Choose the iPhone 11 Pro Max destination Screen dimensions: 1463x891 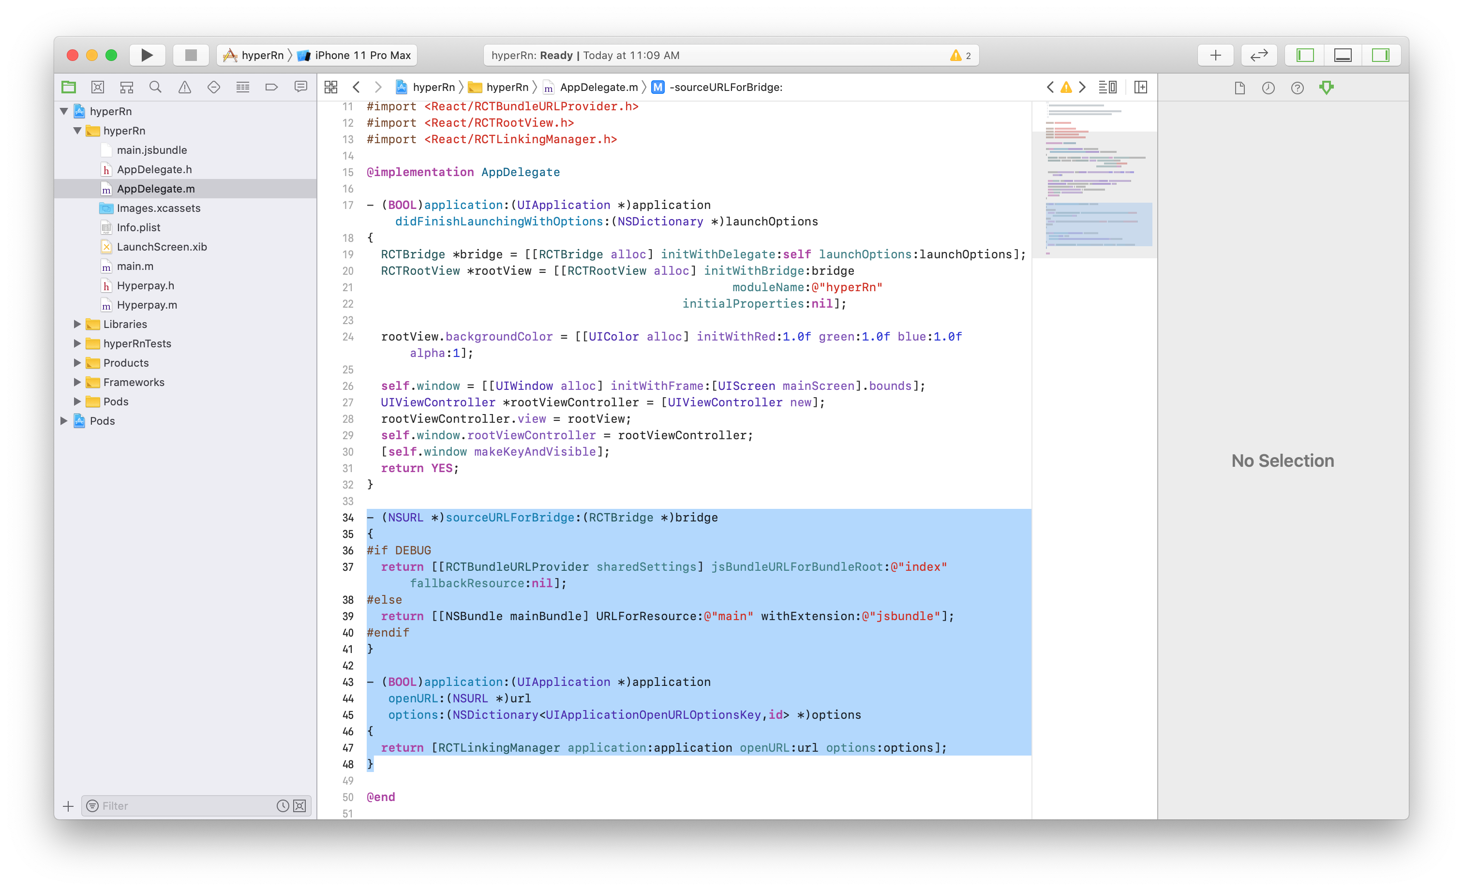(x=355, y=55)
